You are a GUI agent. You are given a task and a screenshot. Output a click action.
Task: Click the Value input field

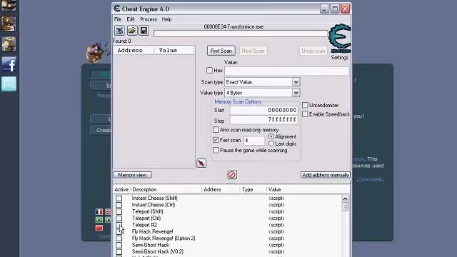[x=286, y=71]
